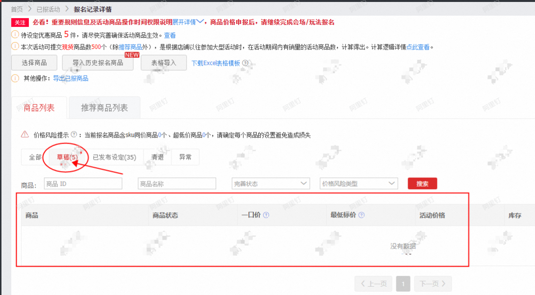
Task: Focus the 商品名称 input field
Action: [177, 184]
